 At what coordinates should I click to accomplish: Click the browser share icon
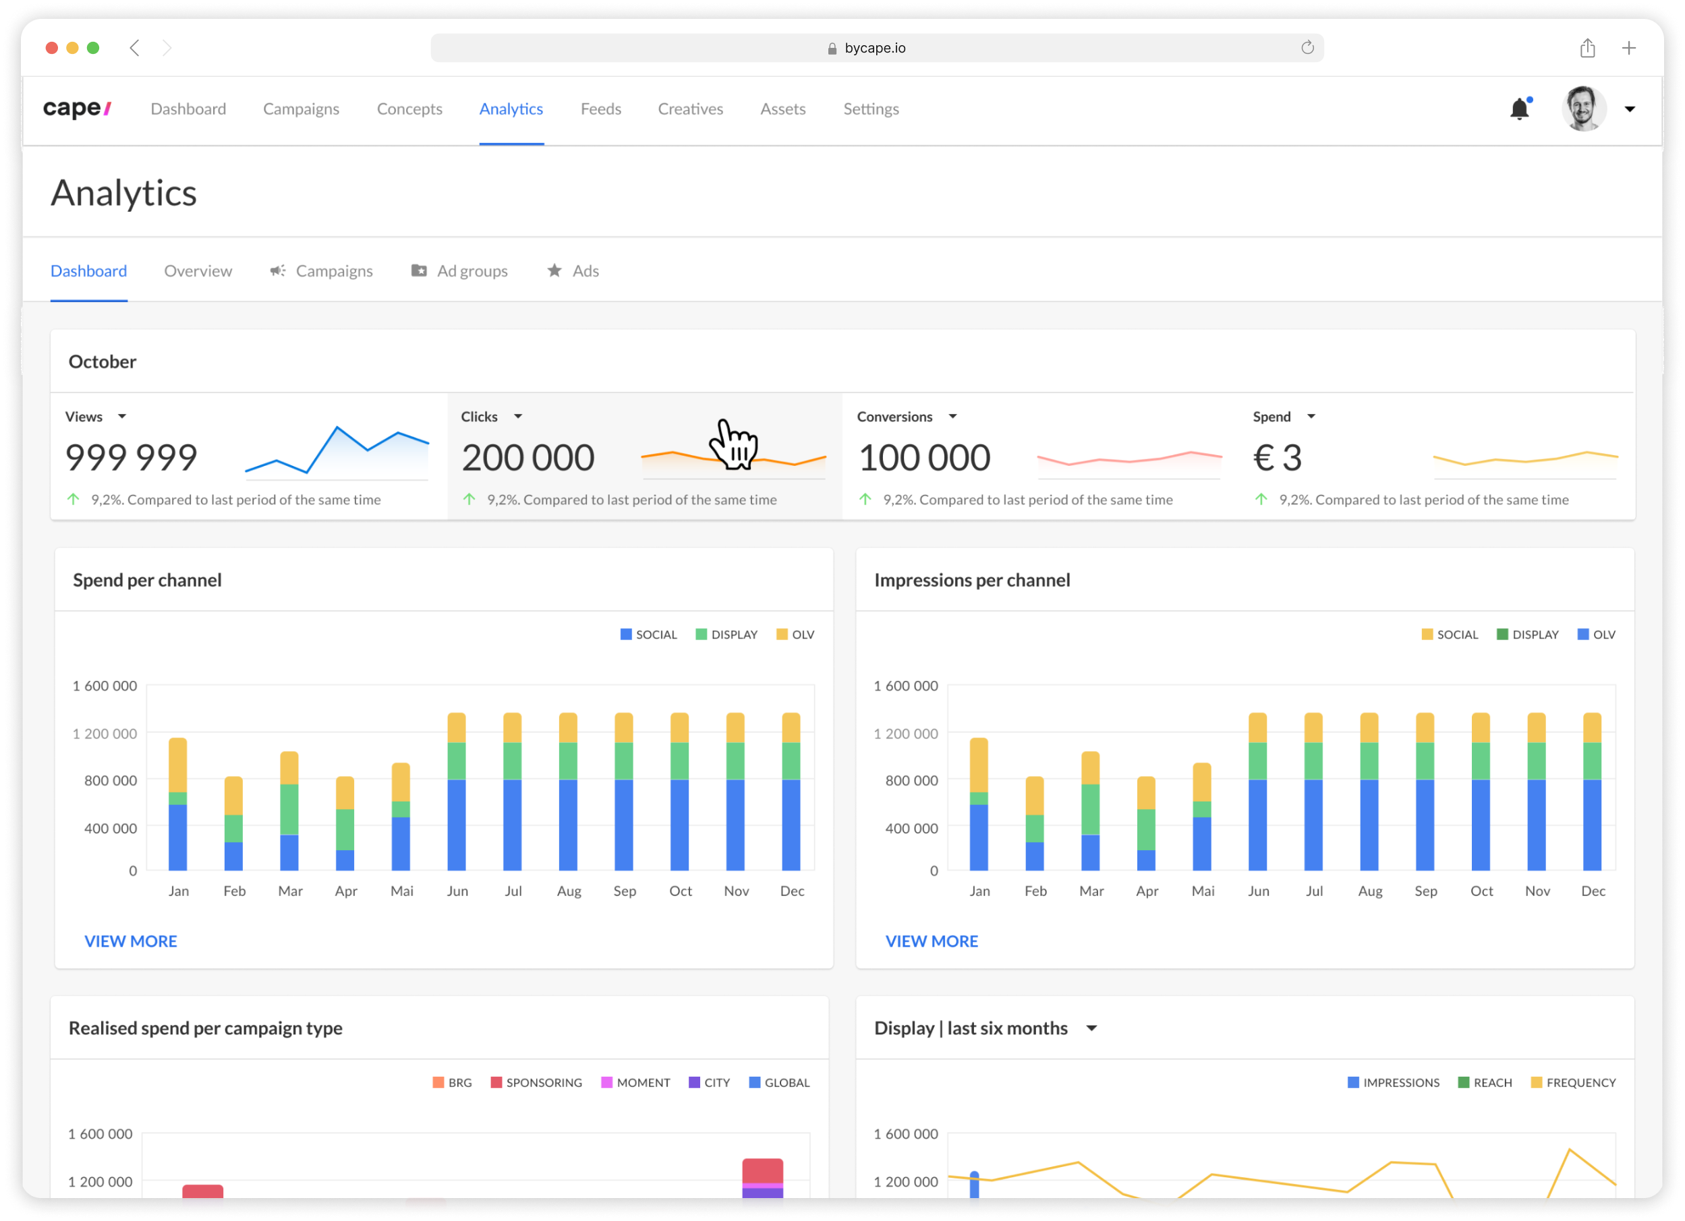point(1587,49)
